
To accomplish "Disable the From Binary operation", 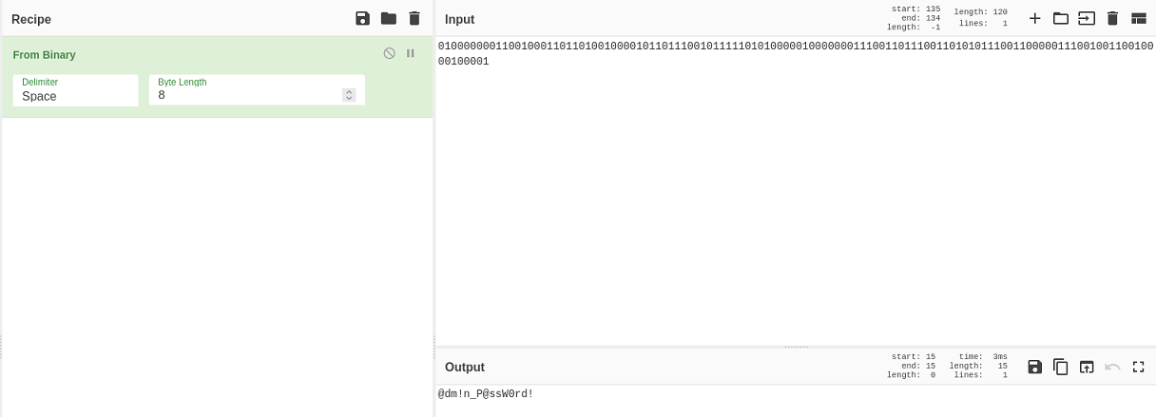I will click(x=389, y=54).
